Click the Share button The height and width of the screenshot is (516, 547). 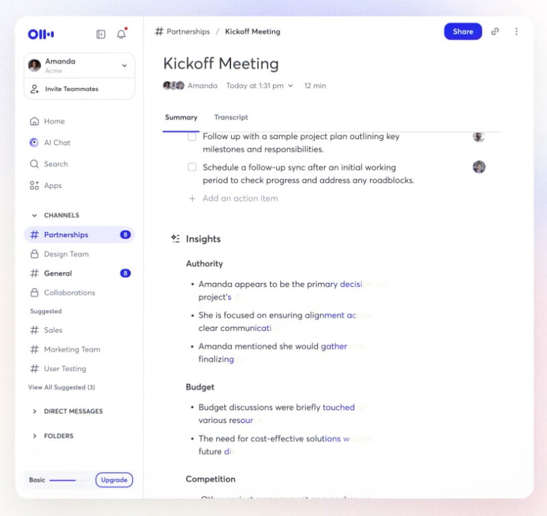coord(463,31)
